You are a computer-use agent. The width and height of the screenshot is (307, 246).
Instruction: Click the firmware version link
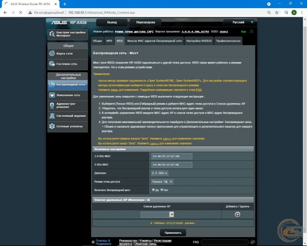click(x=195, y=32)
